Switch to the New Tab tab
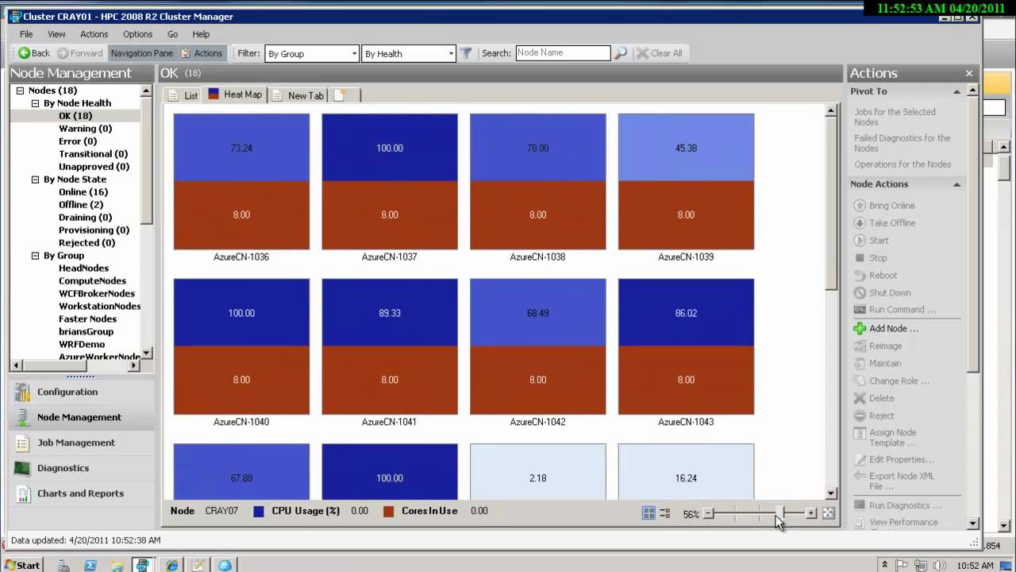 coord(298,95)
